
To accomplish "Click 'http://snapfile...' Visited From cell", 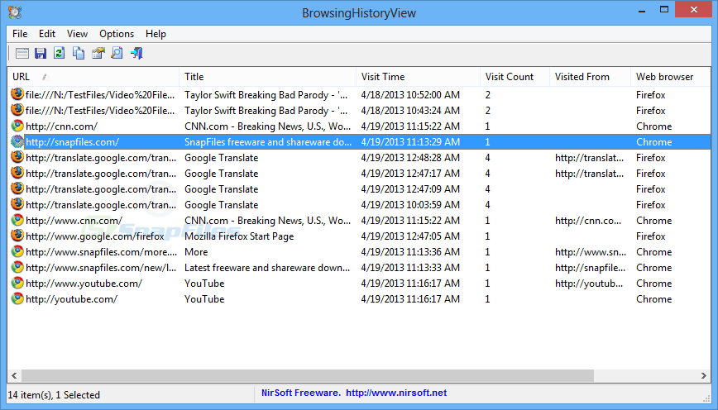I will click(x=590, y=268).
